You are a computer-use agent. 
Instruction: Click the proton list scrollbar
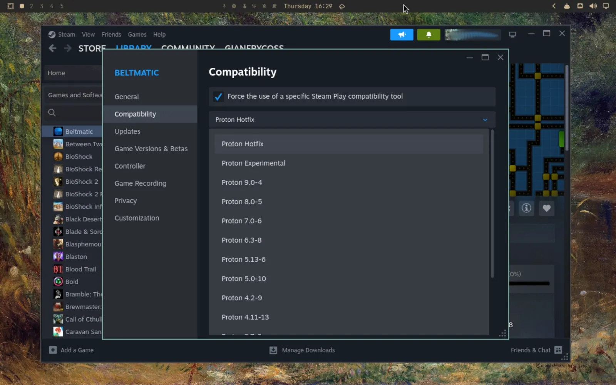(492, 204)
